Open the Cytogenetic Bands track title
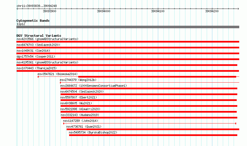The image size is (247, 146). [x=33, y=21]
